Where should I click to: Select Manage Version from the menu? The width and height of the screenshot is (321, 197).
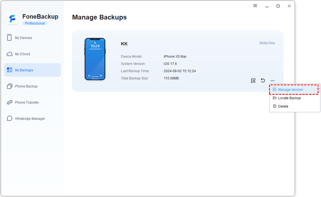pos(290,90)
